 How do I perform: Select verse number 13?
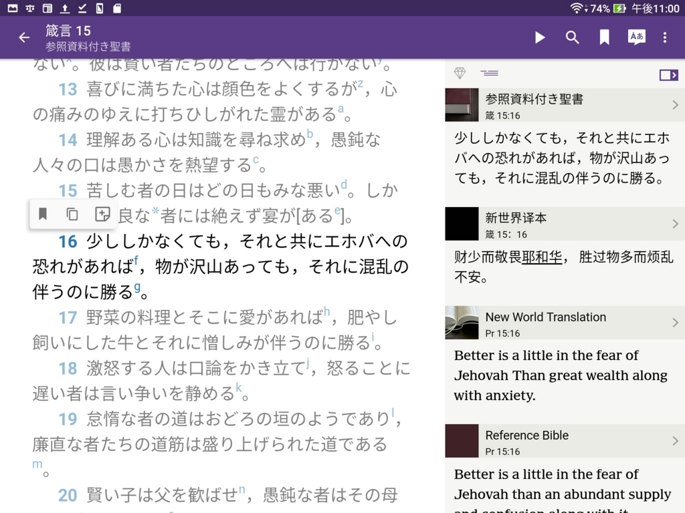[x=68, y=90]
